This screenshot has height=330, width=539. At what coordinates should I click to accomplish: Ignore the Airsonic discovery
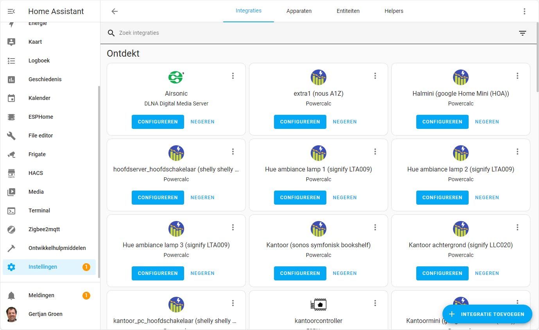(x=202, y=122)
